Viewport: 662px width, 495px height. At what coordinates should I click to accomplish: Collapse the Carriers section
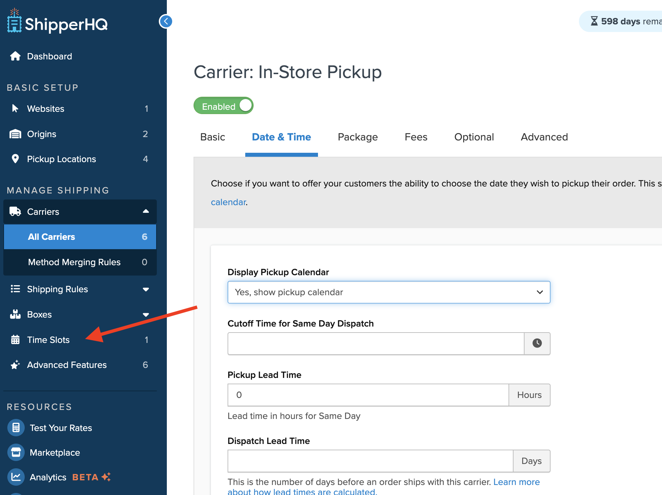[146, 211]
